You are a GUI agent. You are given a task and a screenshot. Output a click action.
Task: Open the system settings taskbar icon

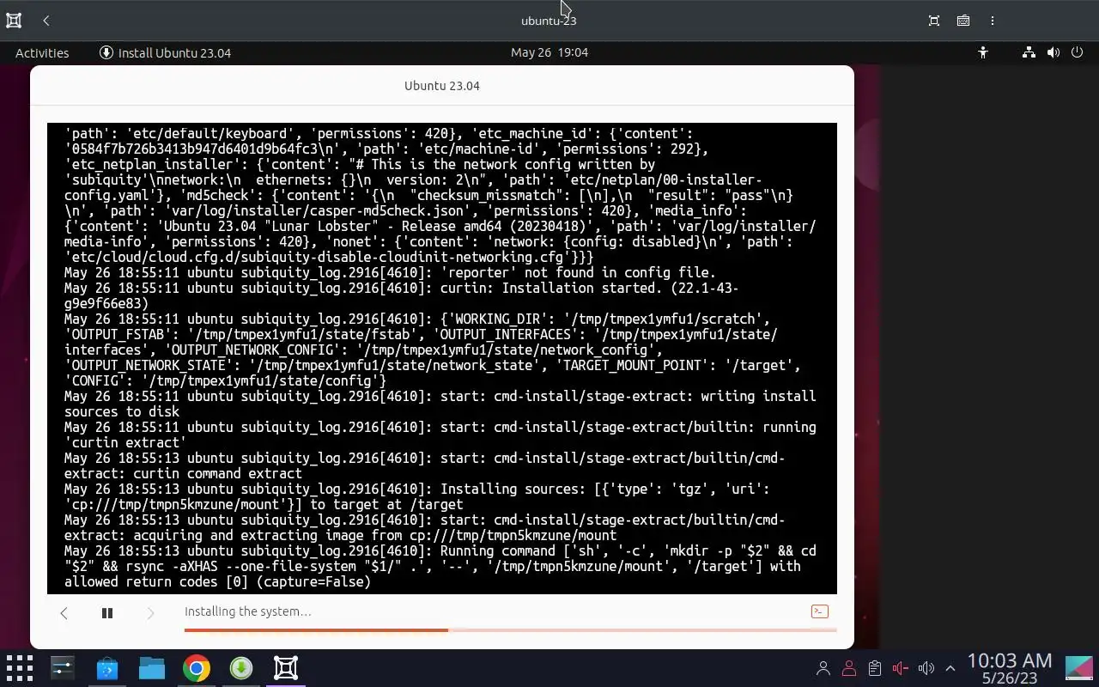click(63, 668)
